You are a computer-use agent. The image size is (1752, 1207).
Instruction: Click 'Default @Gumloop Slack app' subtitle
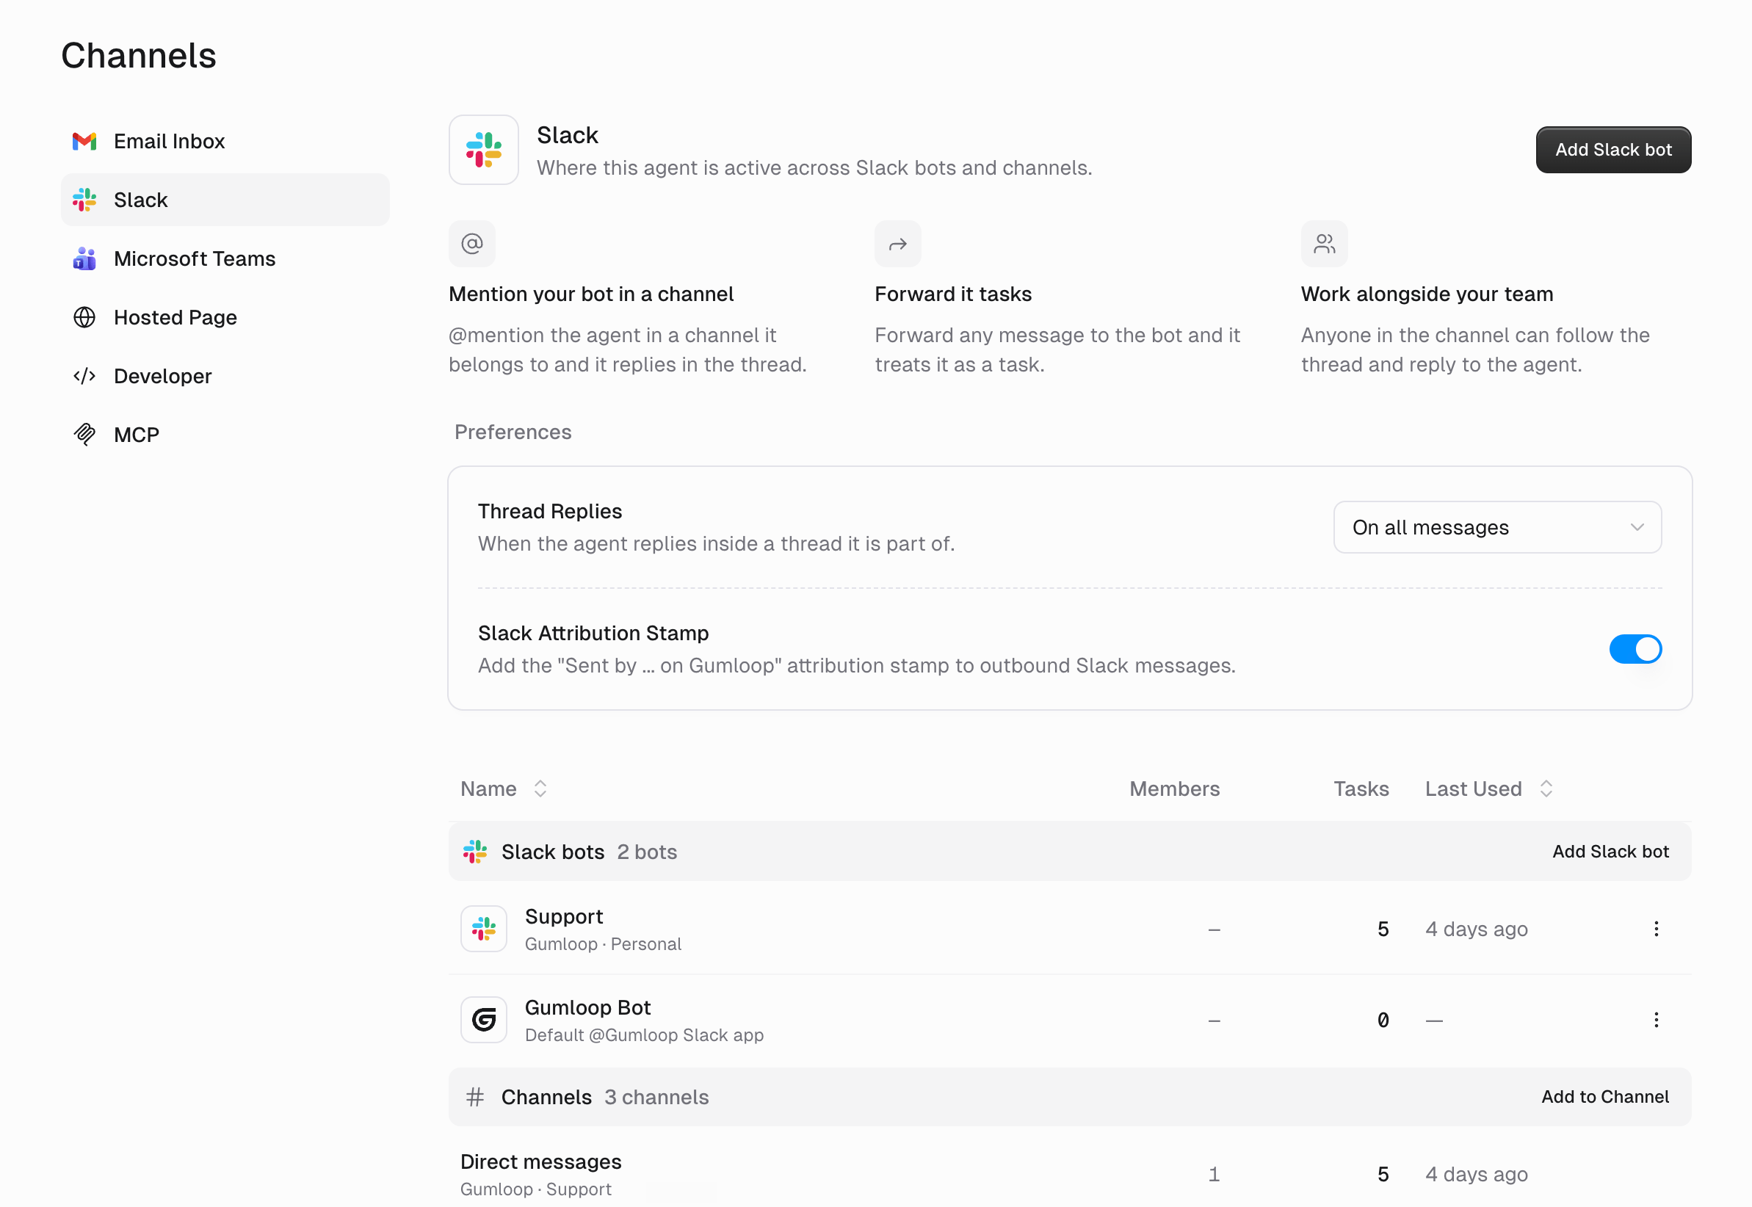644,1034
